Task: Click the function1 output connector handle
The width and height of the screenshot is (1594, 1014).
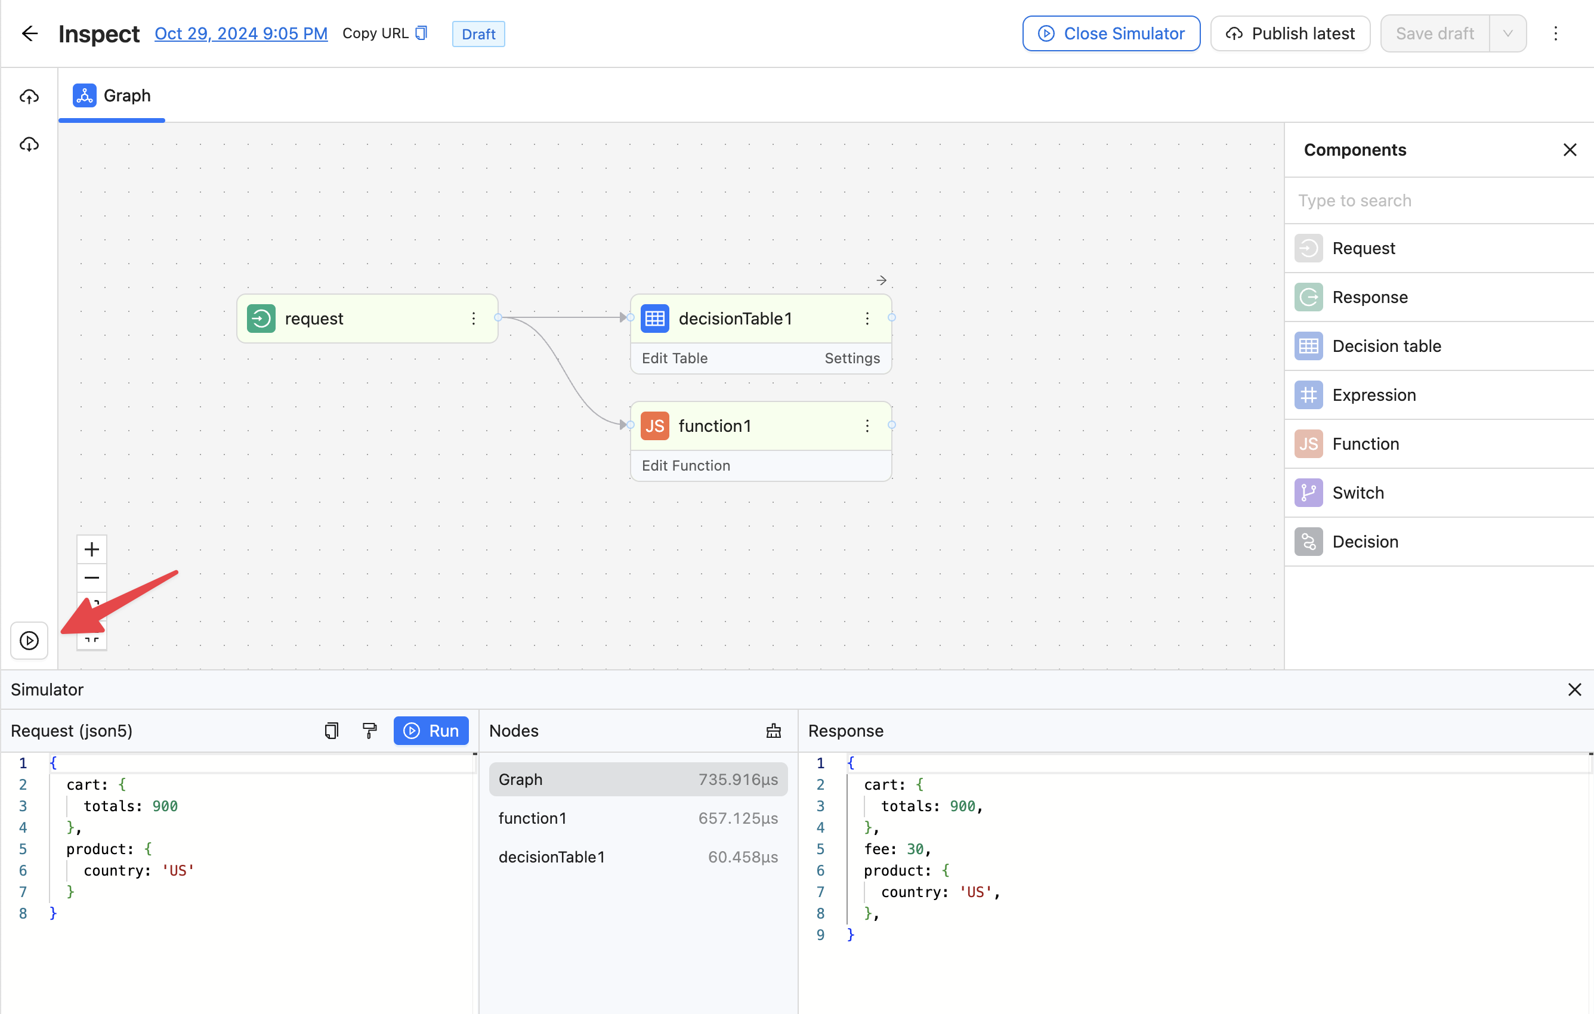Action: 892,425
